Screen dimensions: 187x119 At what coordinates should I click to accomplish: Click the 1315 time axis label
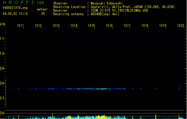click(x=91, y=26)
